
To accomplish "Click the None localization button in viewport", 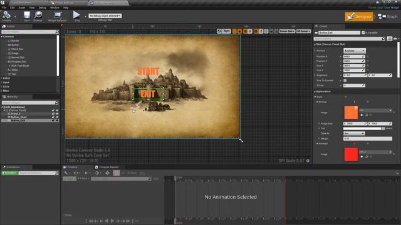I will click(226, 31).
